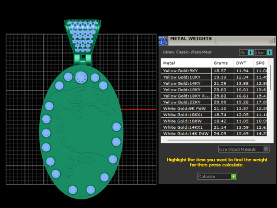277x208 pixels.
Task: Click the engraved oval pendant center
Action: click(81, 132)
